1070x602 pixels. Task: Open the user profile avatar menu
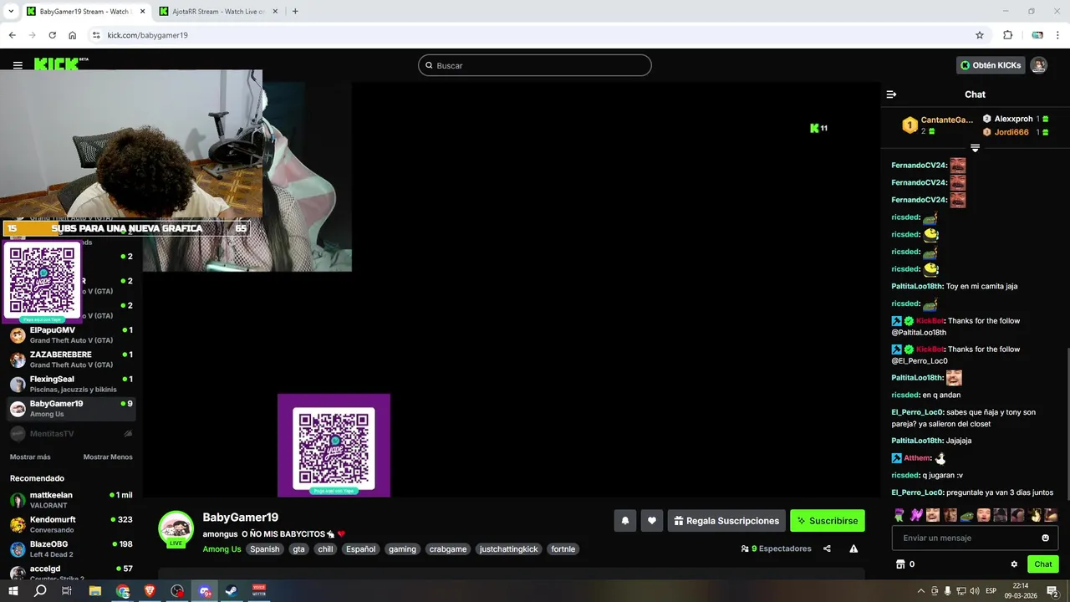1038,65
